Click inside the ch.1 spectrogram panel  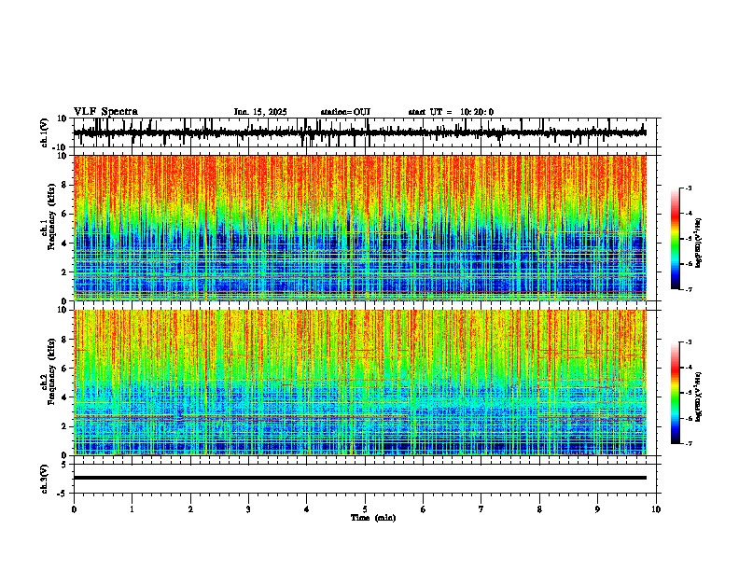(x=360, y=228)
